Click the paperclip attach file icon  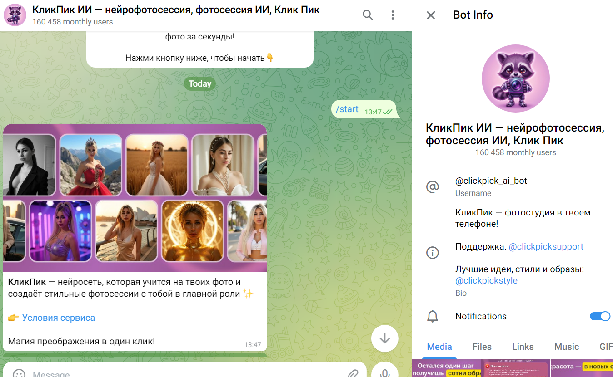click(353, 373)
